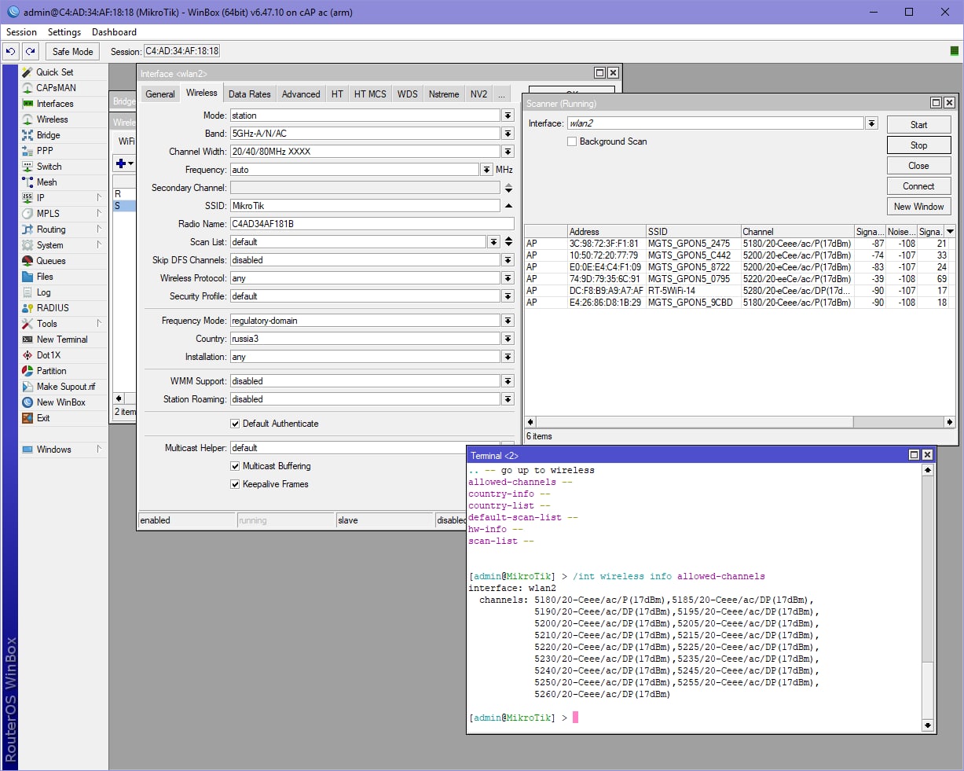Click the Stop button in Scanner

(918, 145)
